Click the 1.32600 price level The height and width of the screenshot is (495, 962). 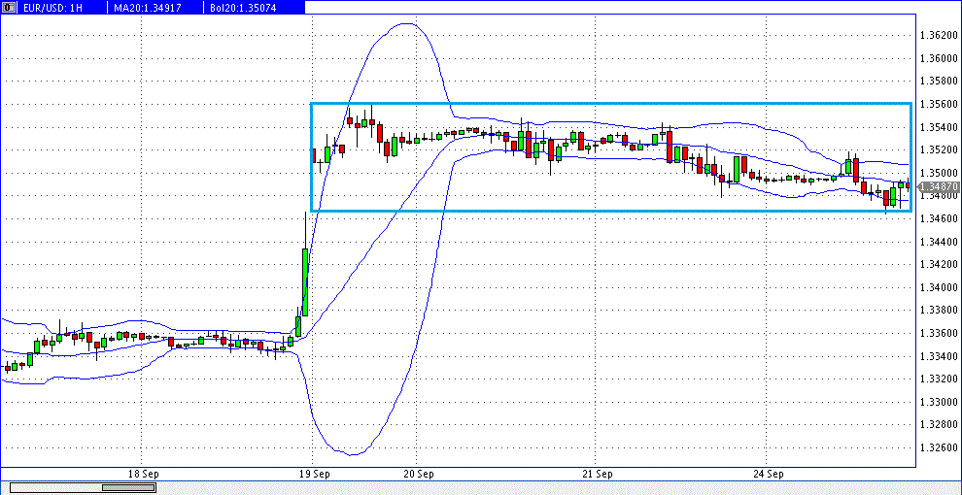(x=939, y=447)
